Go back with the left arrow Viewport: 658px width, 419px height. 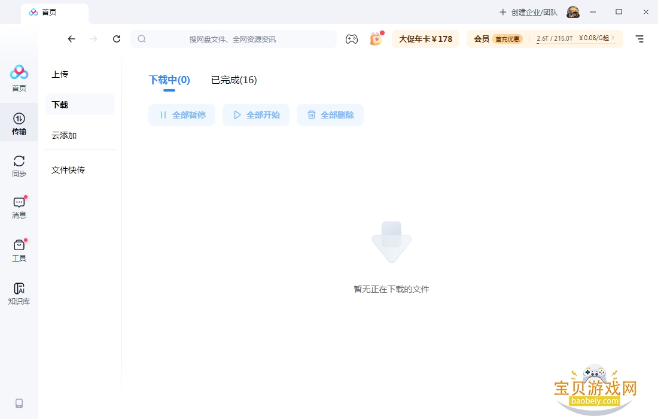[71, 39]
